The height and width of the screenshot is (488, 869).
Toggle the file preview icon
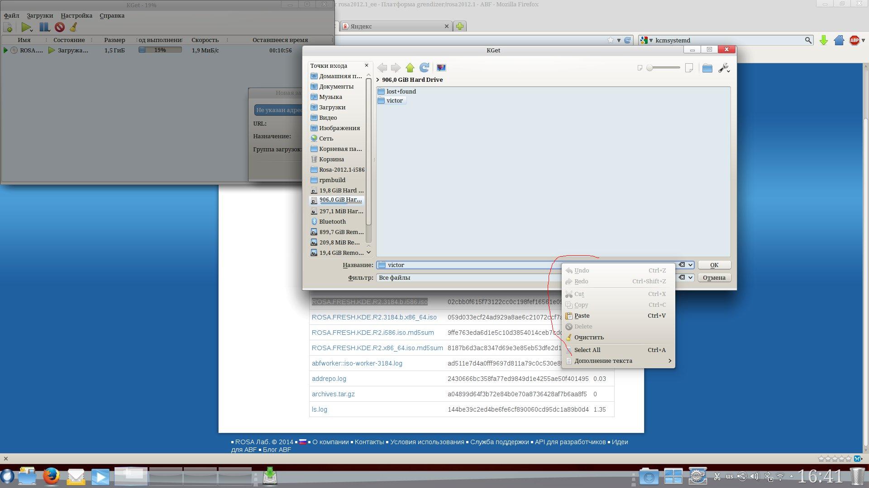coord(441,68)
